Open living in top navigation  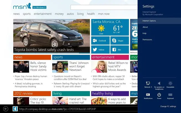pyautogui.click(x=80, y=14)
